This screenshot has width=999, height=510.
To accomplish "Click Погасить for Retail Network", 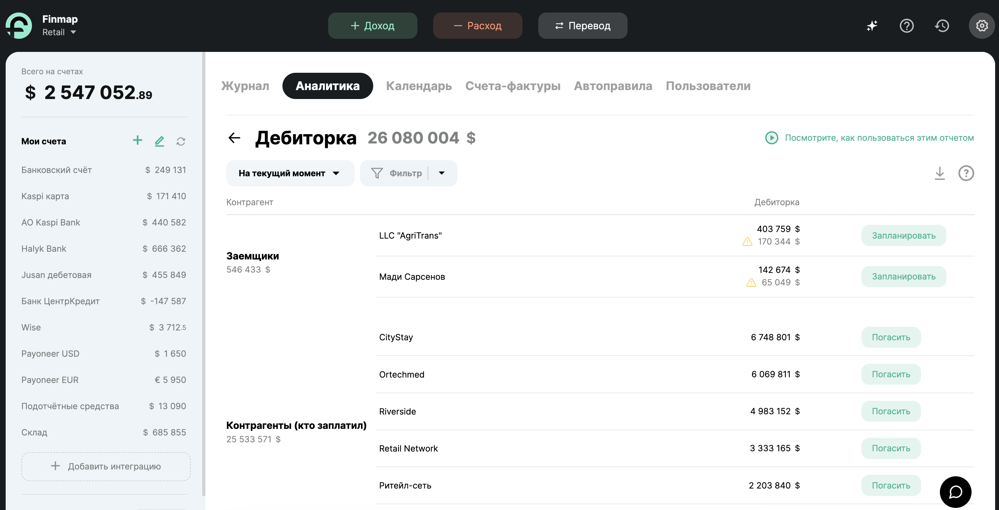I will click(891, 448).
